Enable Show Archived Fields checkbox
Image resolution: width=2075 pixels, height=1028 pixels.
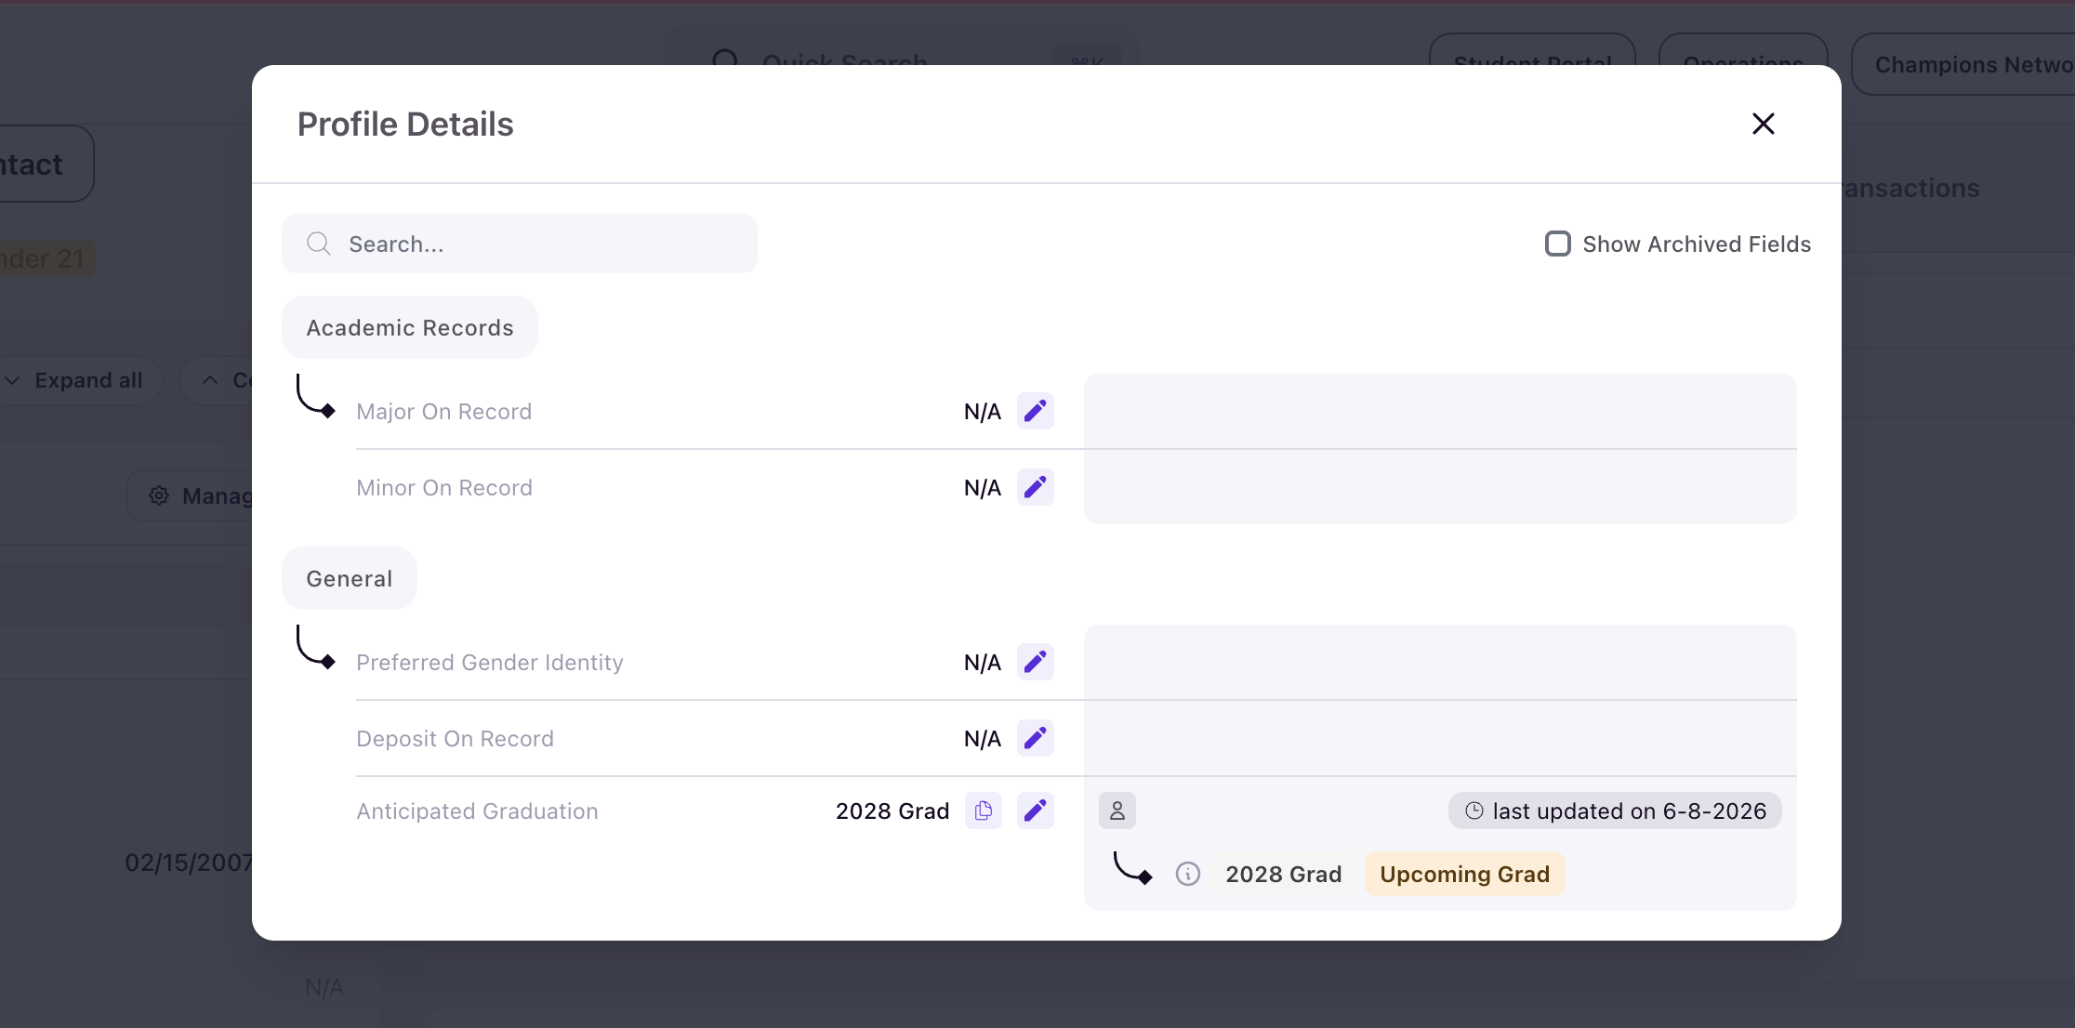tap(1557, 244)
